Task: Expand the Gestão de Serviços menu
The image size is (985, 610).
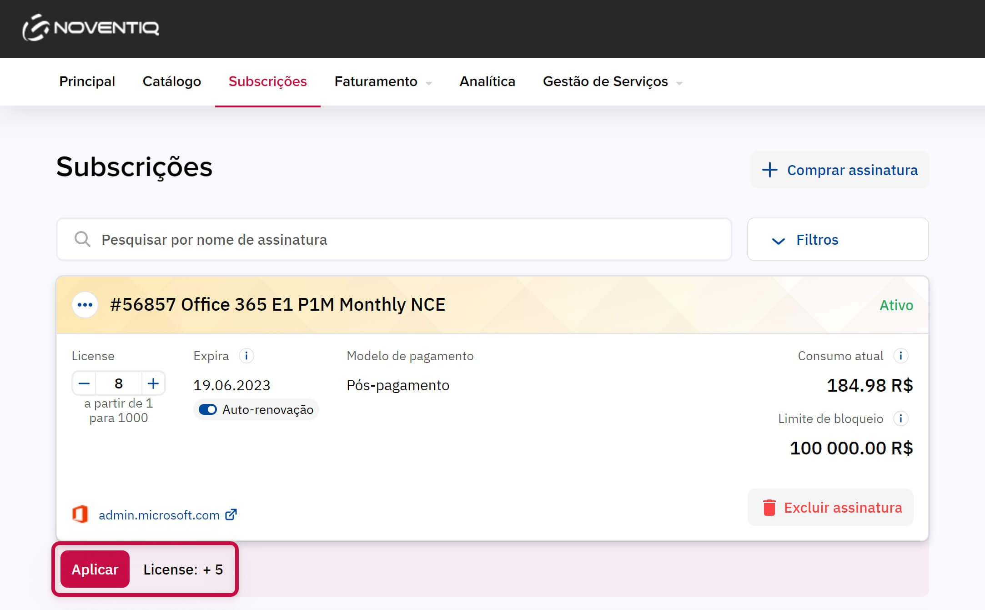Action: pos(612,82)
